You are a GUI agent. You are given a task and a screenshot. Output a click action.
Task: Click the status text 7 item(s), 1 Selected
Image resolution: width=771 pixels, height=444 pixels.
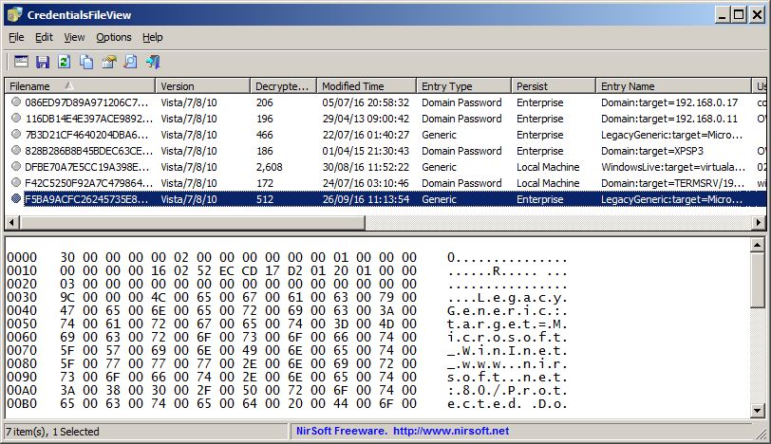(x=52, y=432)
